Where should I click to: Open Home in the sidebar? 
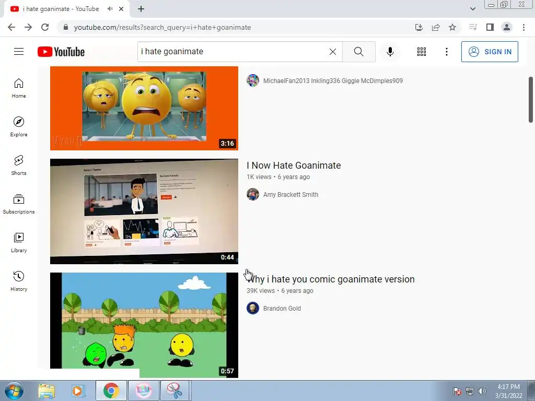pos(19,88)
